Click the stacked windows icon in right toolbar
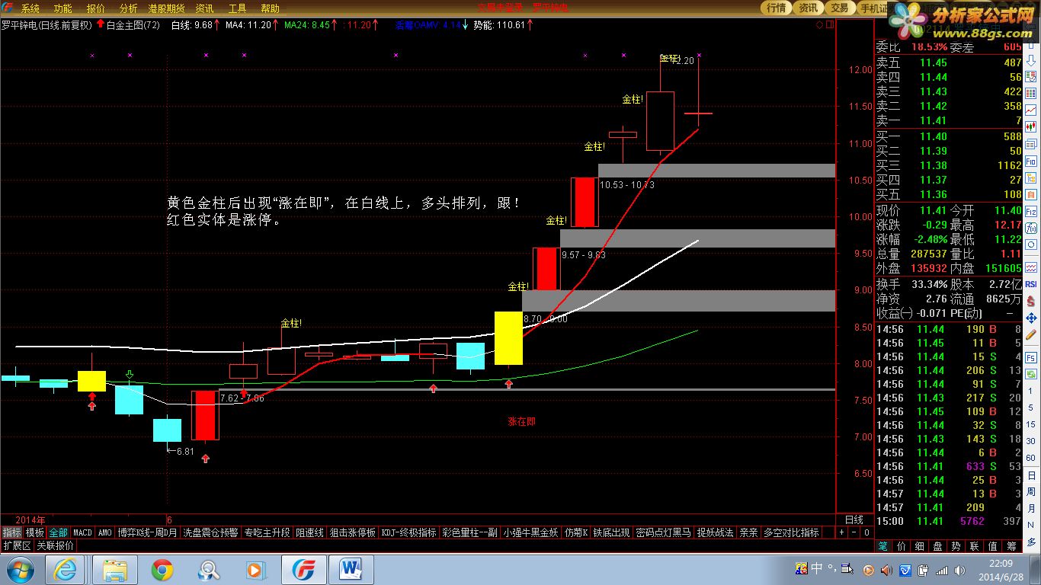 pyautogui.click(x=1031, y=144)
